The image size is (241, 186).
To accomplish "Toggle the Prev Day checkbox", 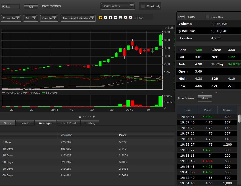I will click(207, 17).
